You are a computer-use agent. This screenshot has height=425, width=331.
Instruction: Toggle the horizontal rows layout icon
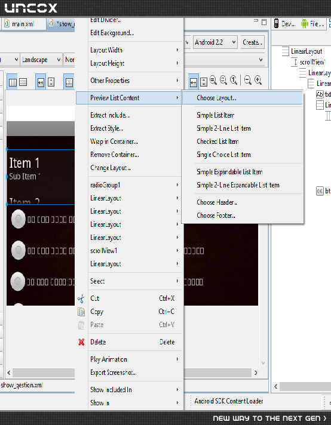click(x=23, y=82)
